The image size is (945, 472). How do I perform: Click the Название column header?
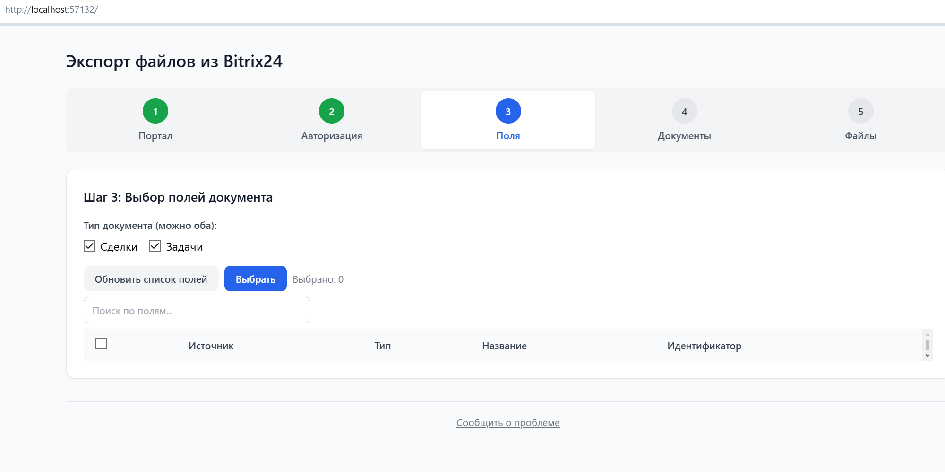(504, 346)
